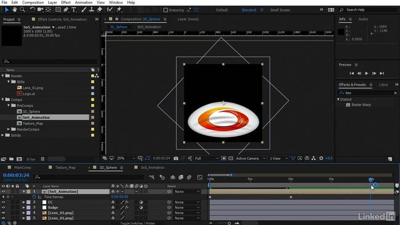The width and height of the screenshot is (400, 225).
Task: Open the Effect menu
Action: pos(66,2)
